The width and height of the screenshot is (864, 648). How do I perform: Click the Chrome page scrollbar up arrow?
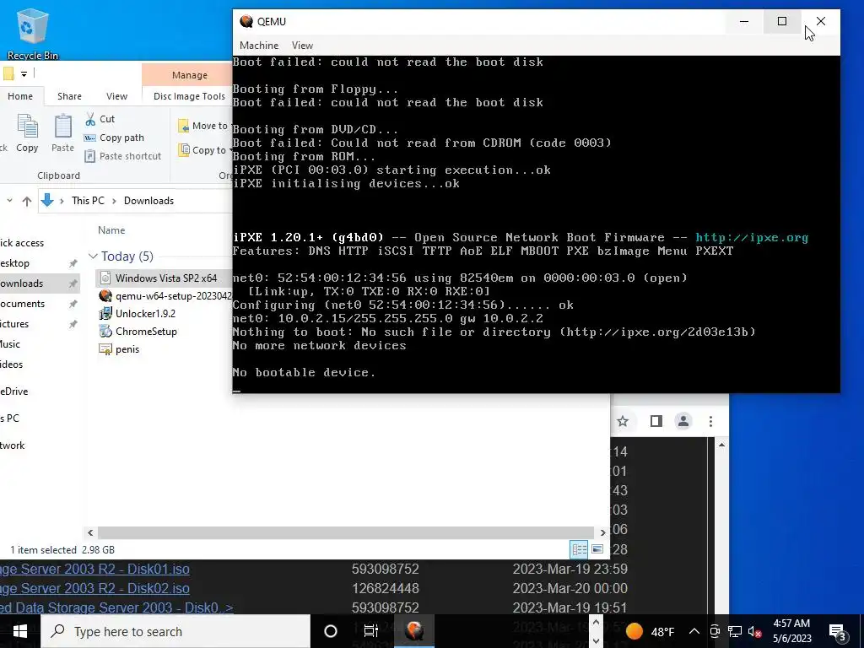[722, 445]
